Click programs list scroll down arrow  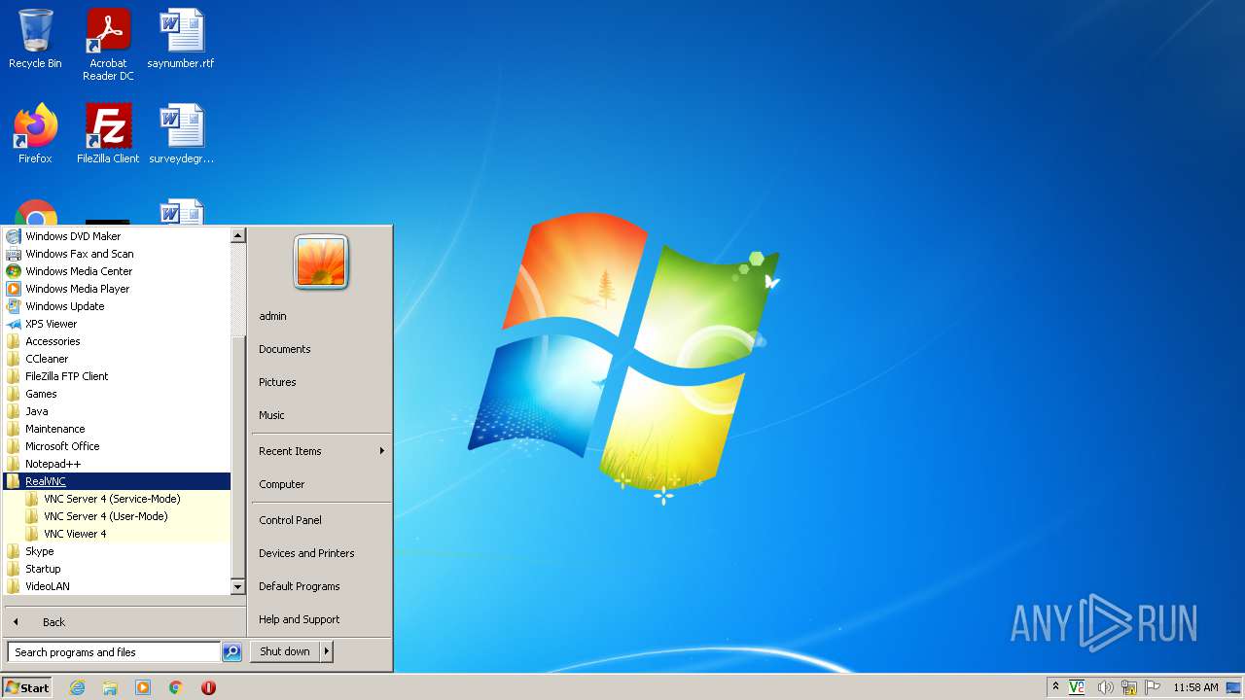click(x=238, y=587)
